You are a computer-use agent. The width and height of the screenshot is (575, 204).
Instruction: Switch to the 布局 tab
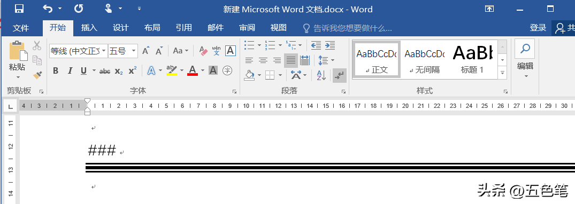[152, 28]
